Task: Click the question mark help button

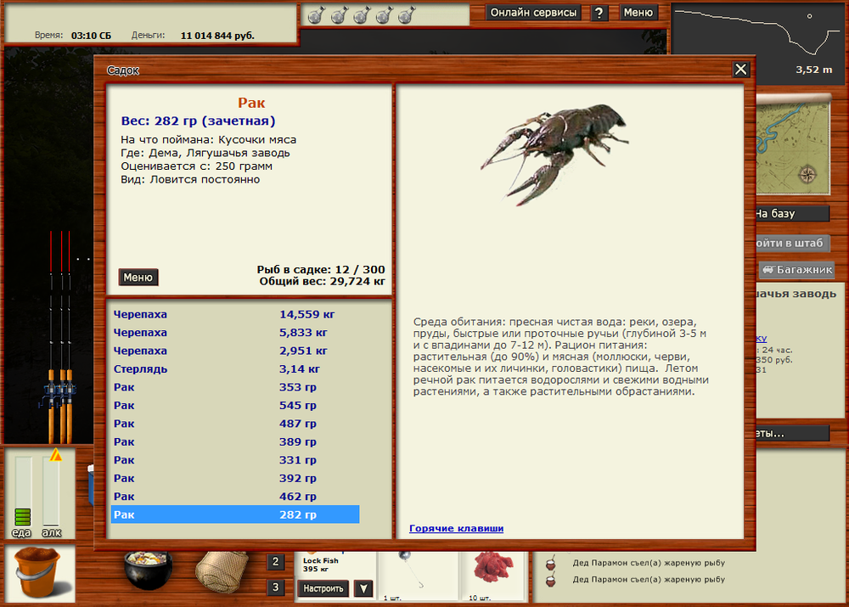Action: pos(599,13)
